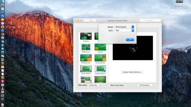Screen dimensions: 191x107
Task: Open the Photos app in Dock
Action: tap(3, 27)
